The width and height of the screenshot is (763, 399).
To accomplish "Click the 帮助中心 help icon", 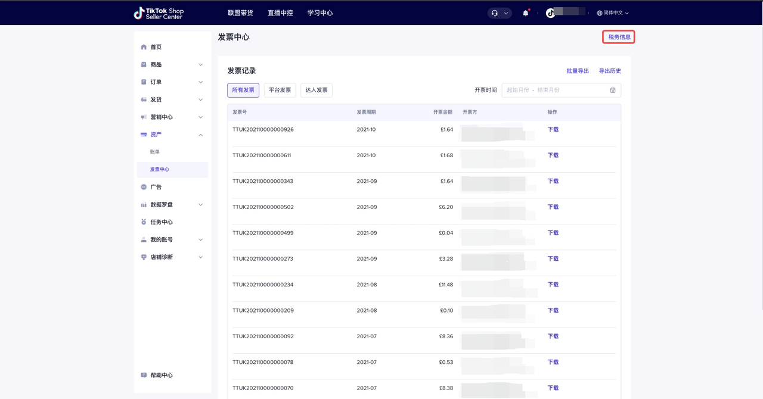I will click(x=144, y=375).
